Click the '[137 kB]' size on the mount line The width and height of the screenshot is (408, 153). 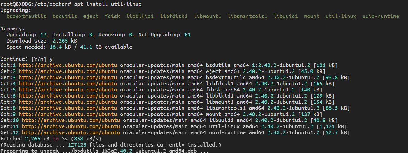[310, 114]
